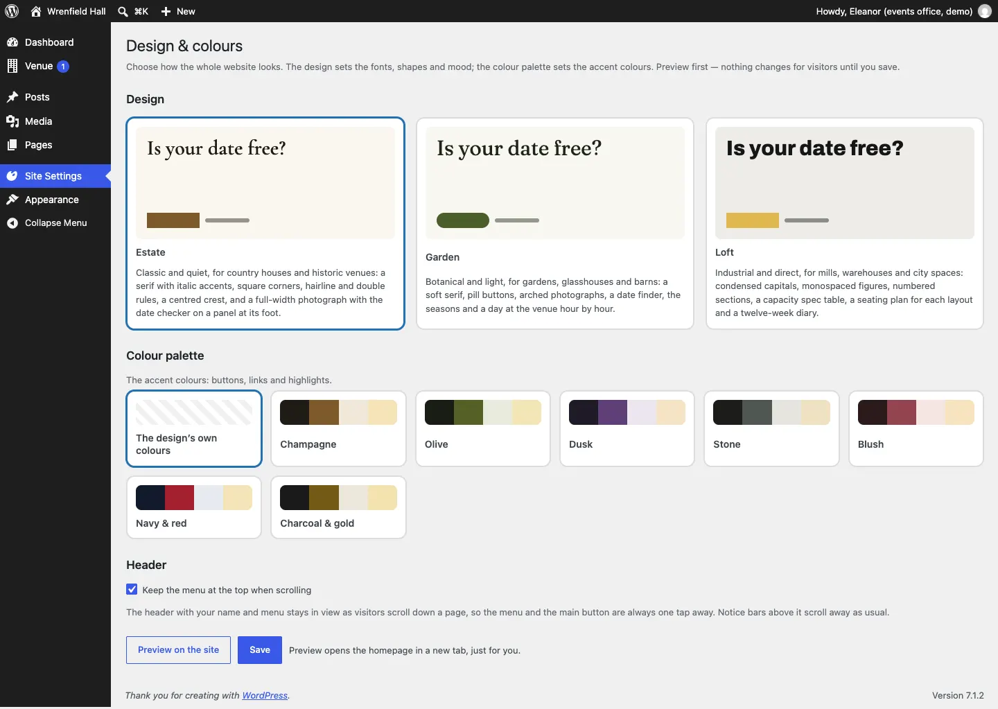Open the 'Howdy, Eleanor' account menu
The height and width of the screenshot is (709, 998).
[903, 11]
